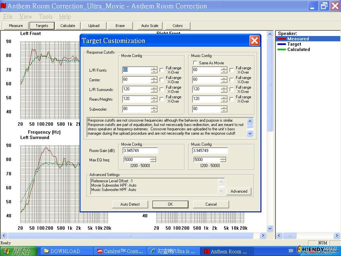The image size is (341, 256).
Task: Click right arrow of graph area horizontal scrollbar
Action: (263, 235)
